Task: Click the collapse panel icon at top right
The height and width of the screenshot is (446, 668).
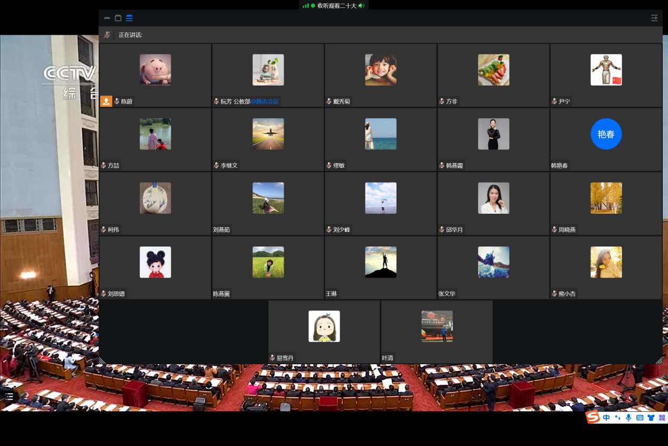Action: pos(654,18)
